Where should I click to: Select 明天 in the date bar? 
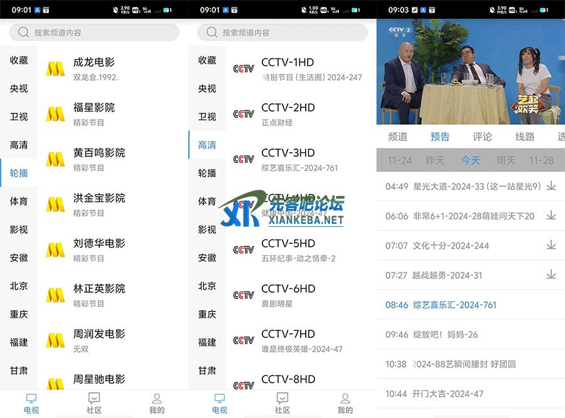506,160
